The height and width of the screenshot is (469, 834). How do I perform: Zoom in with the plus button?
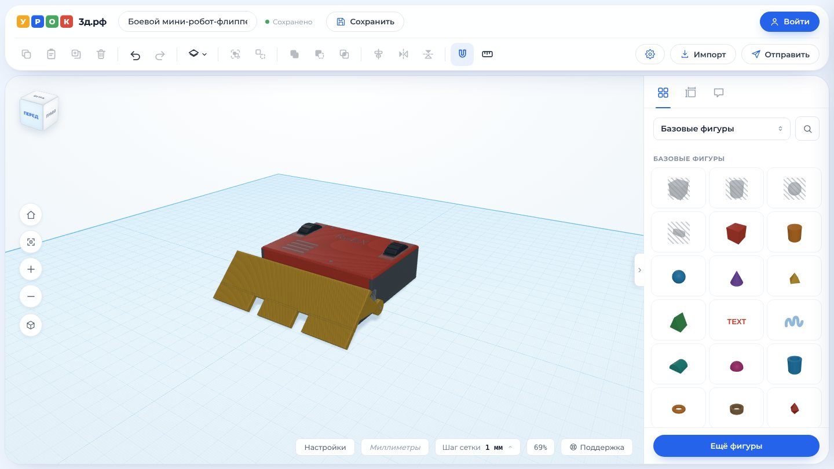[x=31, y=269]
